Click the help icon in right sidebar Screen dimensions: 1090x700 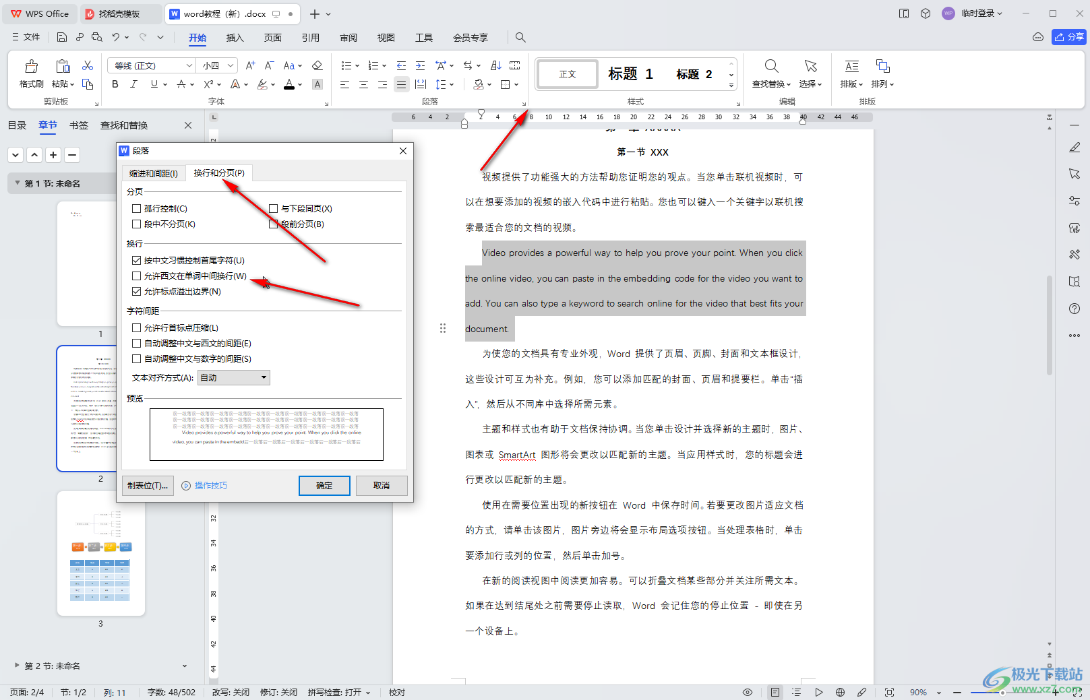tap(1074, 309)
